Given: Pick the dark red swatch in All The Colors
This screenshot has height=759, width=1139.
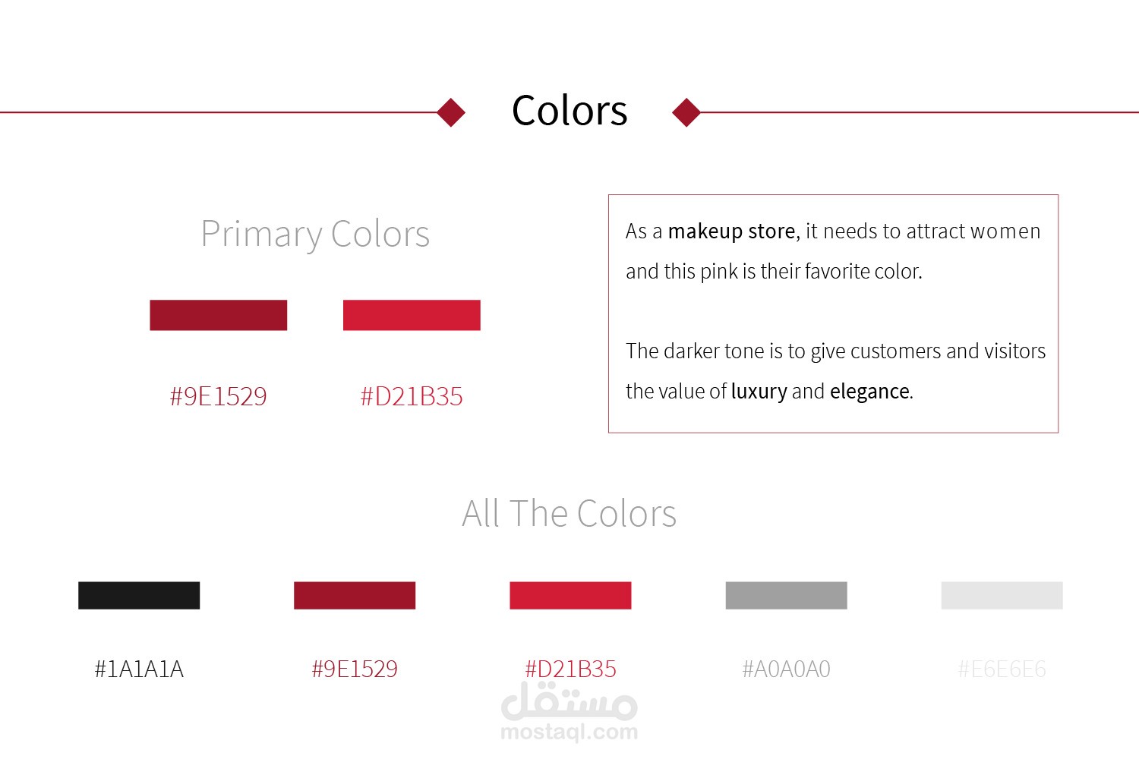Looking at the screenshot, I should click(x=355, y=595).
